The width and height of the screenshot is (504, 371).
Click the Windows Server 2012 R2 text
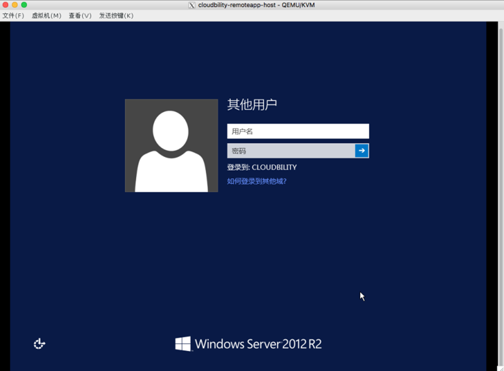(258, 344)
